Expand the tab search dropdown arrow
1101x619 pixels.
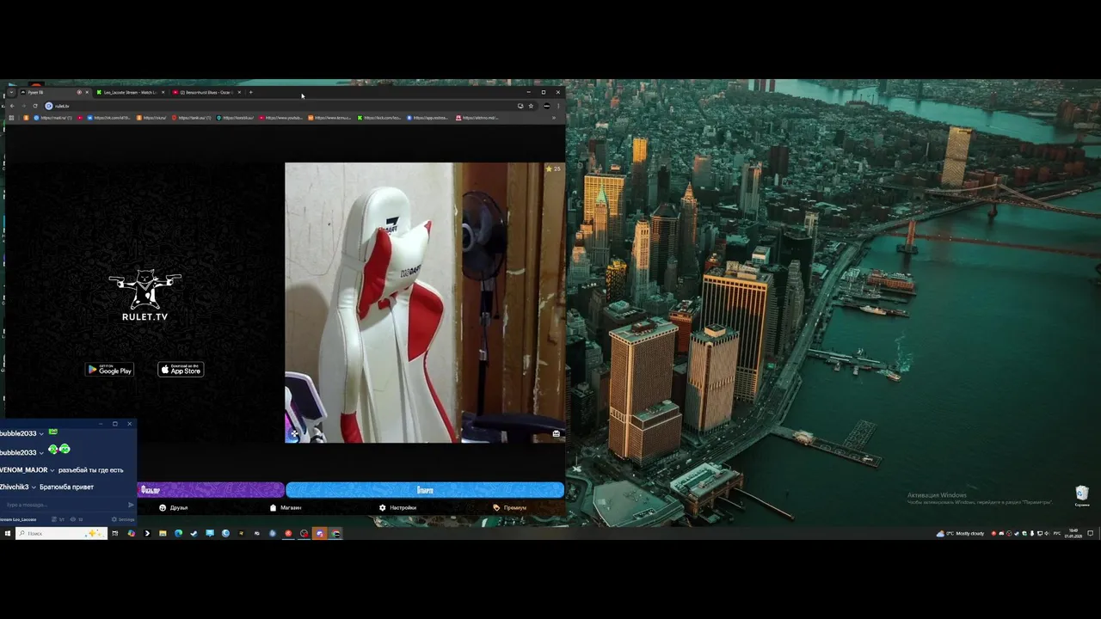click(11, 92)
